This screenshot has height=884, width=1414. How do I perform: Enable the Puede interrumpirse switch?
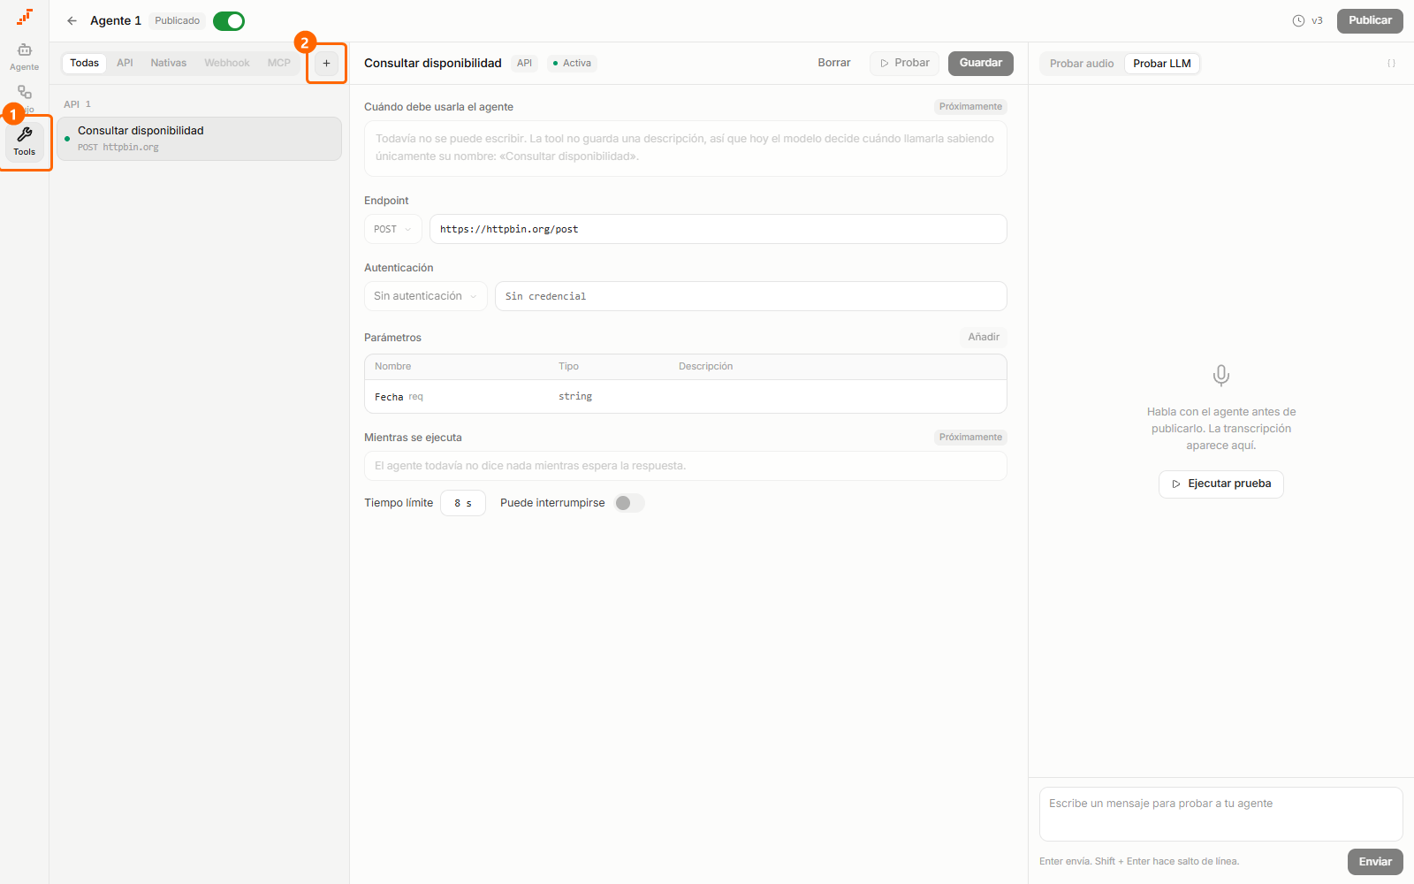[x=629, y=503]
